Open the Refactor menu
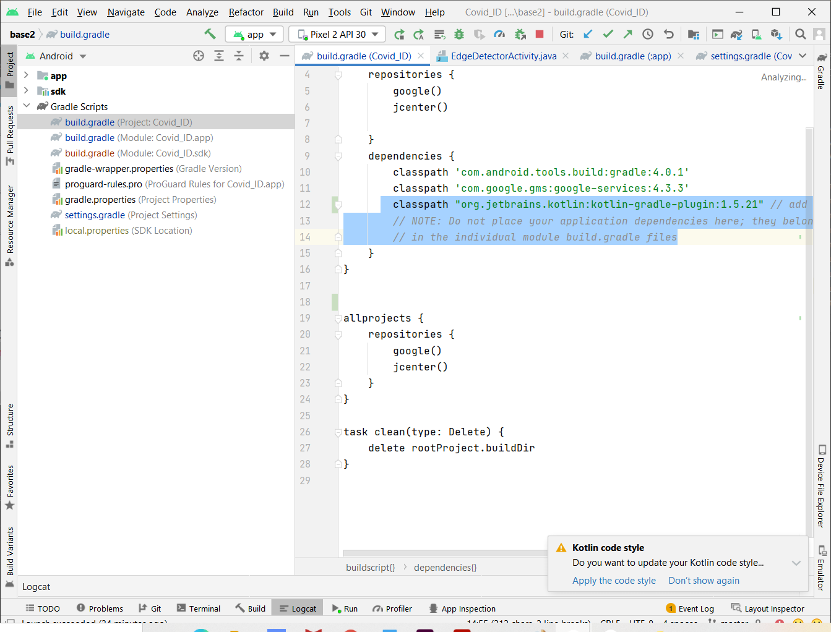The height and width of the screenshot is (632, 831). 246,12
